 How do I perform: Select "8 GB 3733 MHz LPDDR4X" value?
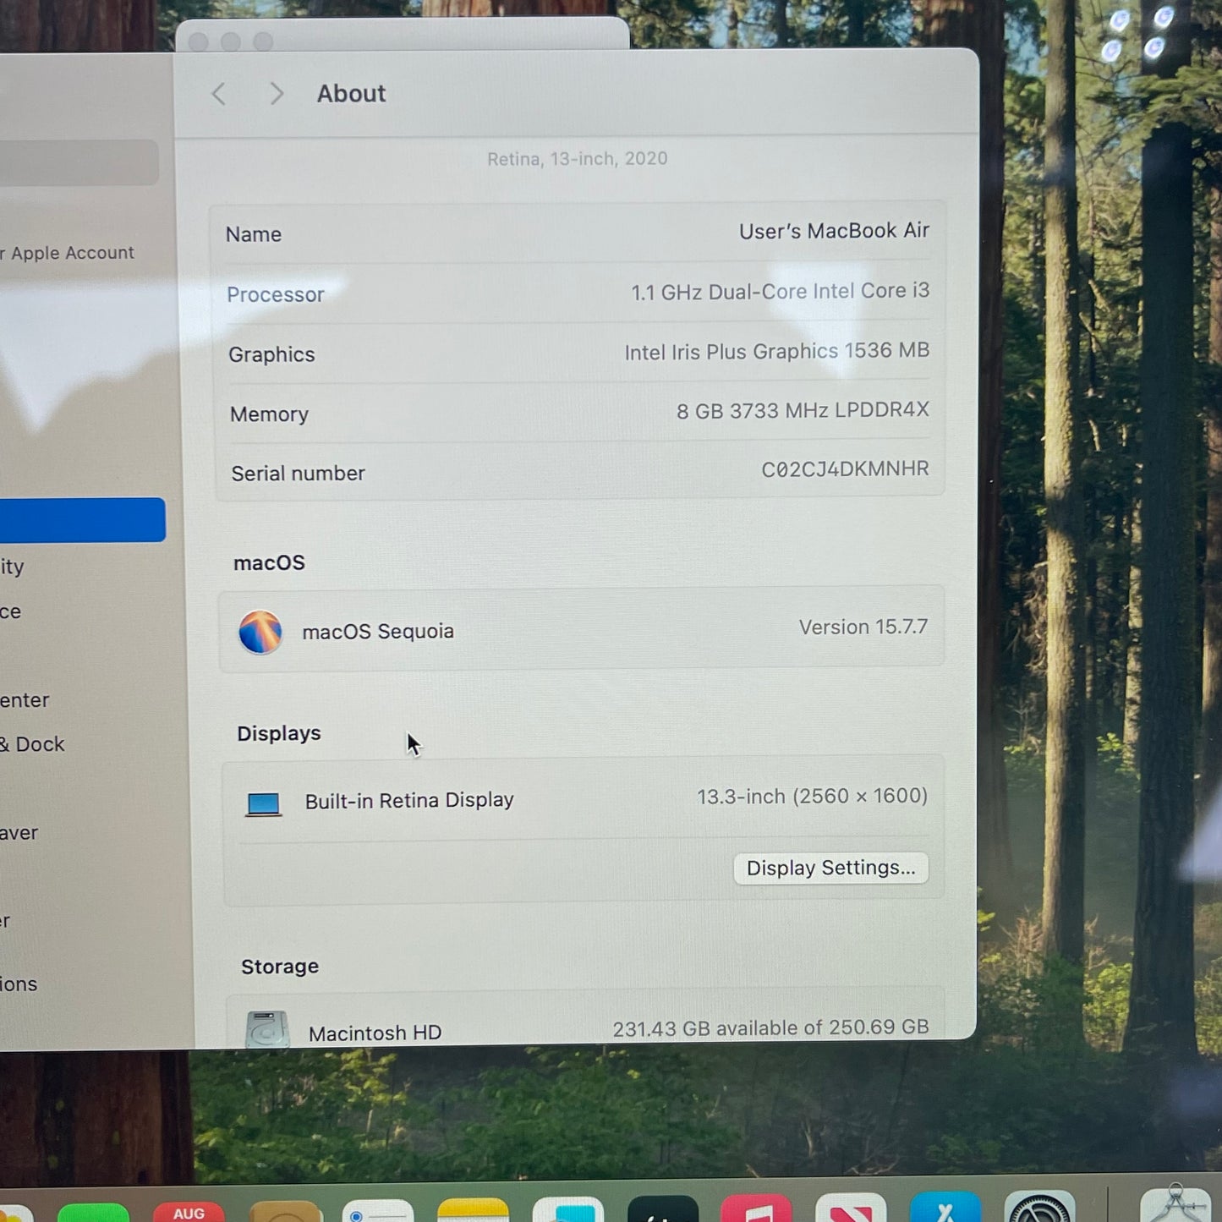[x=803, y=411]
